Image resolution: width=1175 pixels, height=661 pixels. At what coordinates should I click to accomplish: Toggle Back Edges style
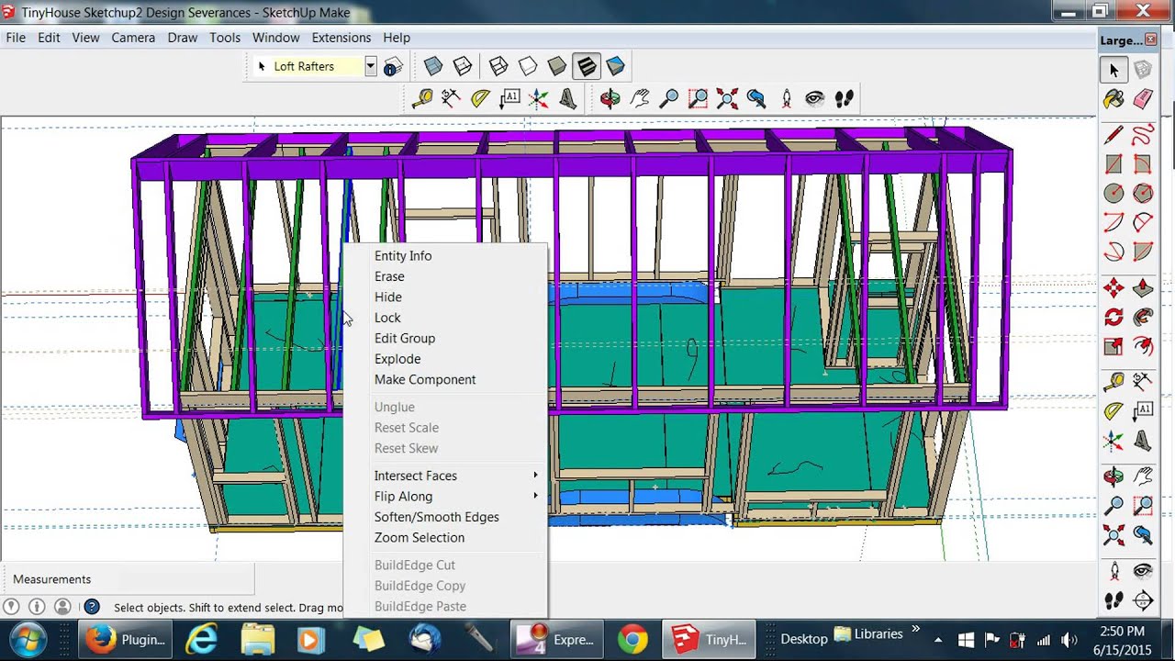(x=463, y=66)
